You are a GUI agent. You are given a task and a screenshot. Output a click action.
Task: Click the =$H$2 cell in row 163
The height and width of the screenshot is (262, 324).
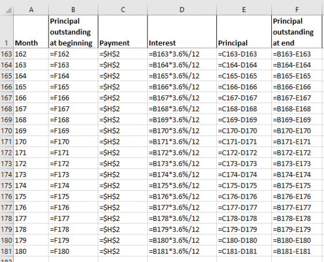pos(123,54)
